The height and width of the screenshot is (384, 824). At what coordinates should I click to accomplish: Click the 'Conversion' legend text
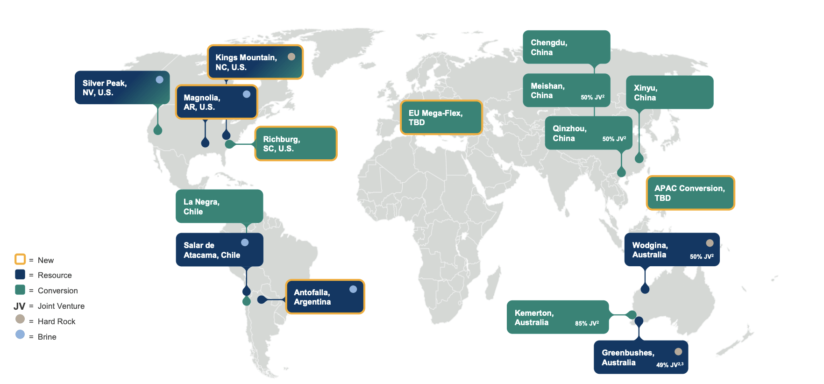[x=58, y=291]
